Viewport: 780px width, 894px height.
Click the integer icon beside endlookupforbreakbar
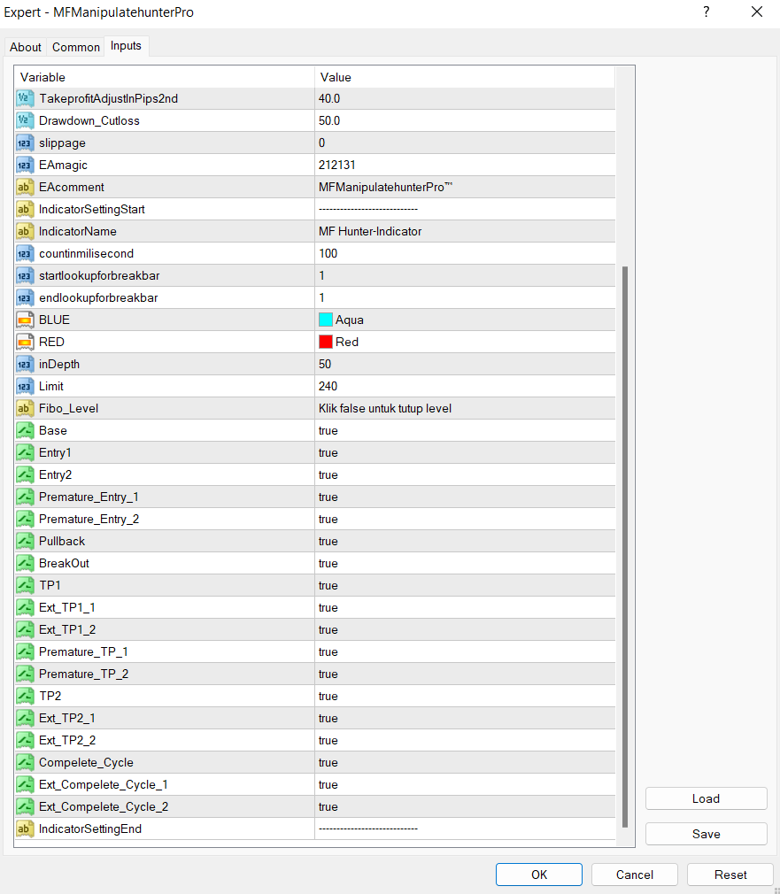tap(25, 298)
